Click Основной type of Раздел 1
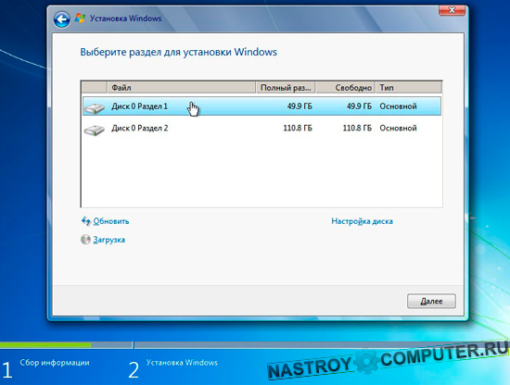This screenshot has height=385, width=510. (x=398, y=106)
